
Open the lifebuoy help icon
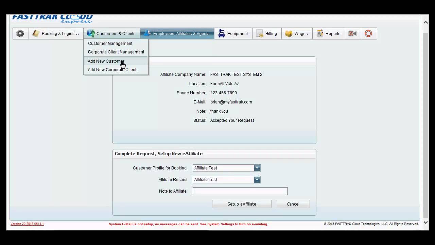tap(369, 33)
